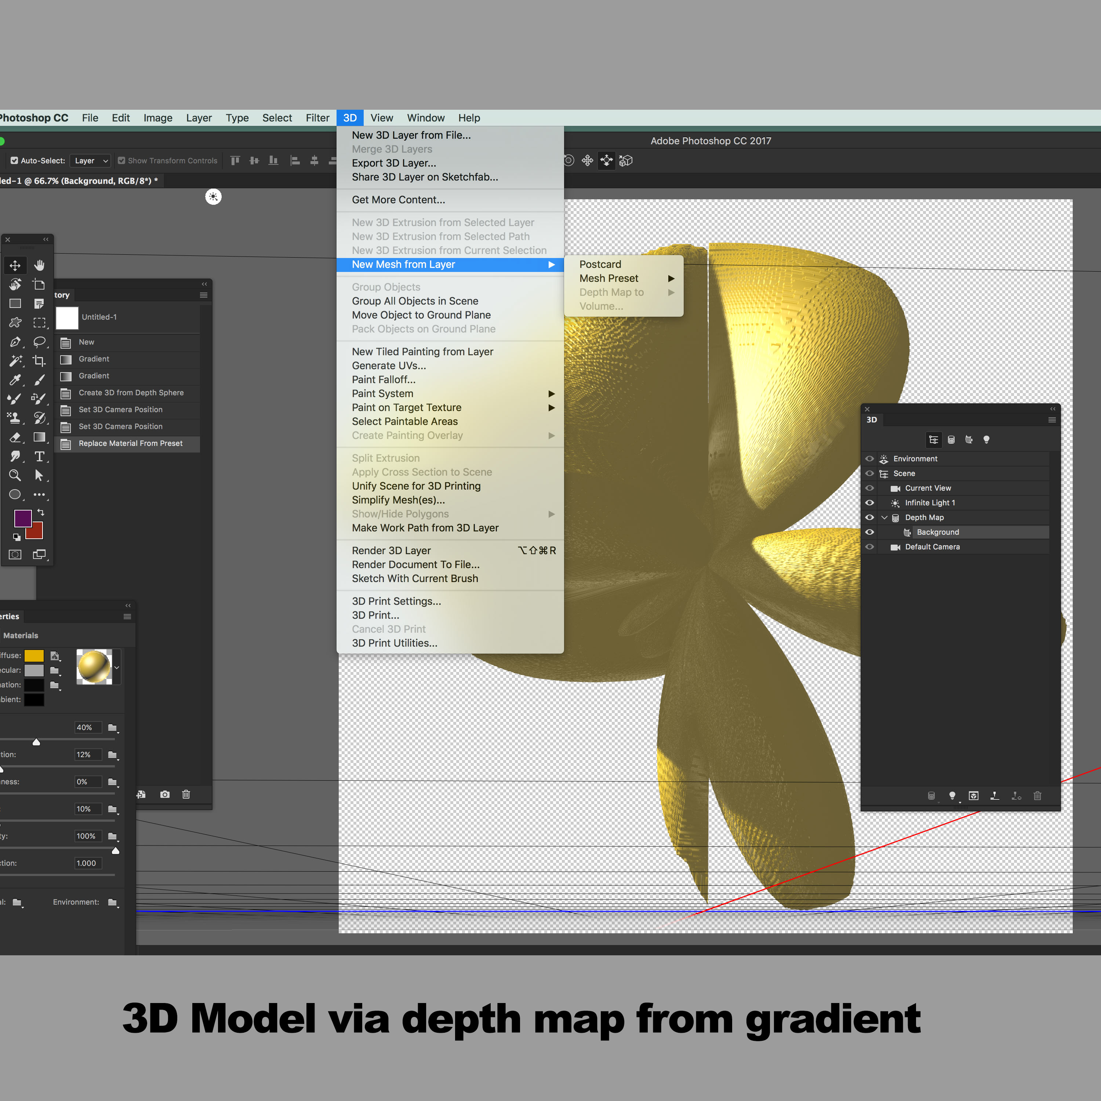Select the Lasso tool
This screenshot has width=1101, height=1101.
[39, 342]
